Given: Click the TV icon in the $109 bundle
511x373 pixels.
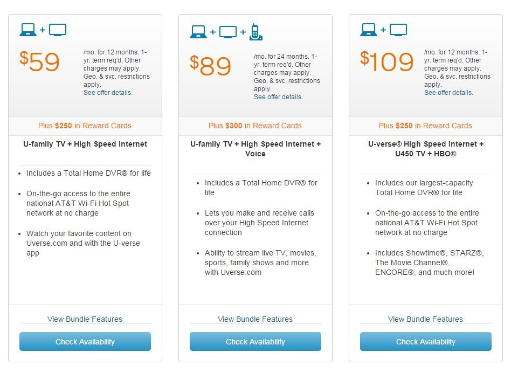Looking at the screenshot, I should [x=398, y=30].
